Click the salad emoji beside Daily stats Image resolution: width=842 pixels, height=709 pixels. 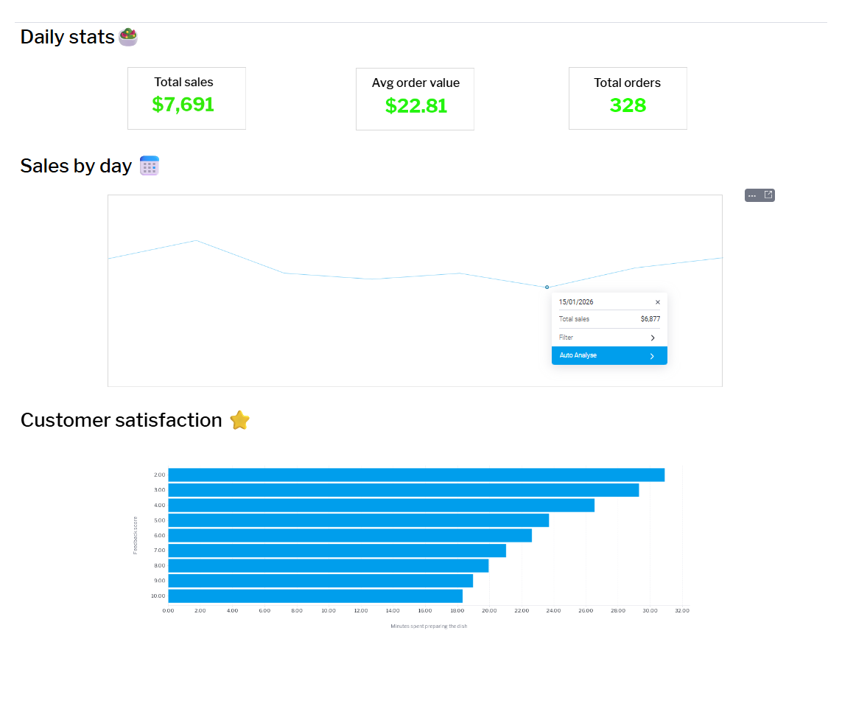(127, 36)
